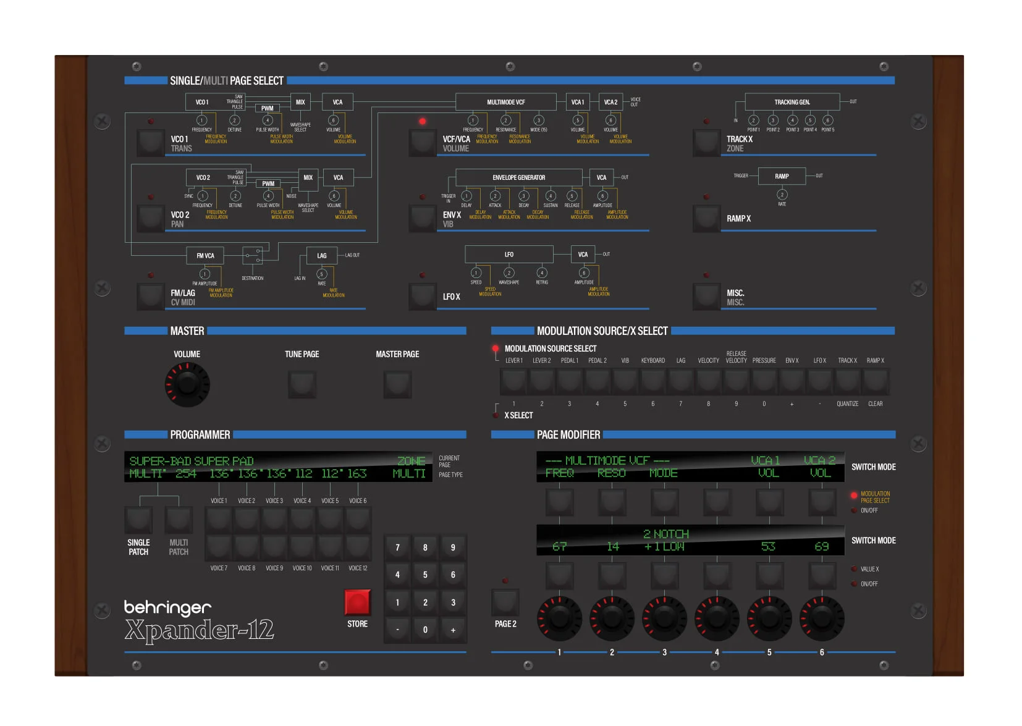
Task: Open the TUNE PAGE
Action: (302, 384)
